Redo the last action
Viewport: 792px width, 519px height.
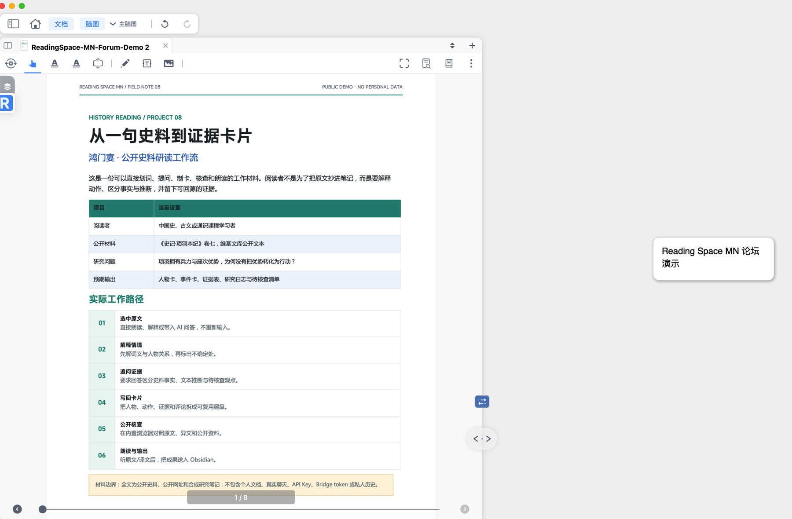tap(187, 24)
